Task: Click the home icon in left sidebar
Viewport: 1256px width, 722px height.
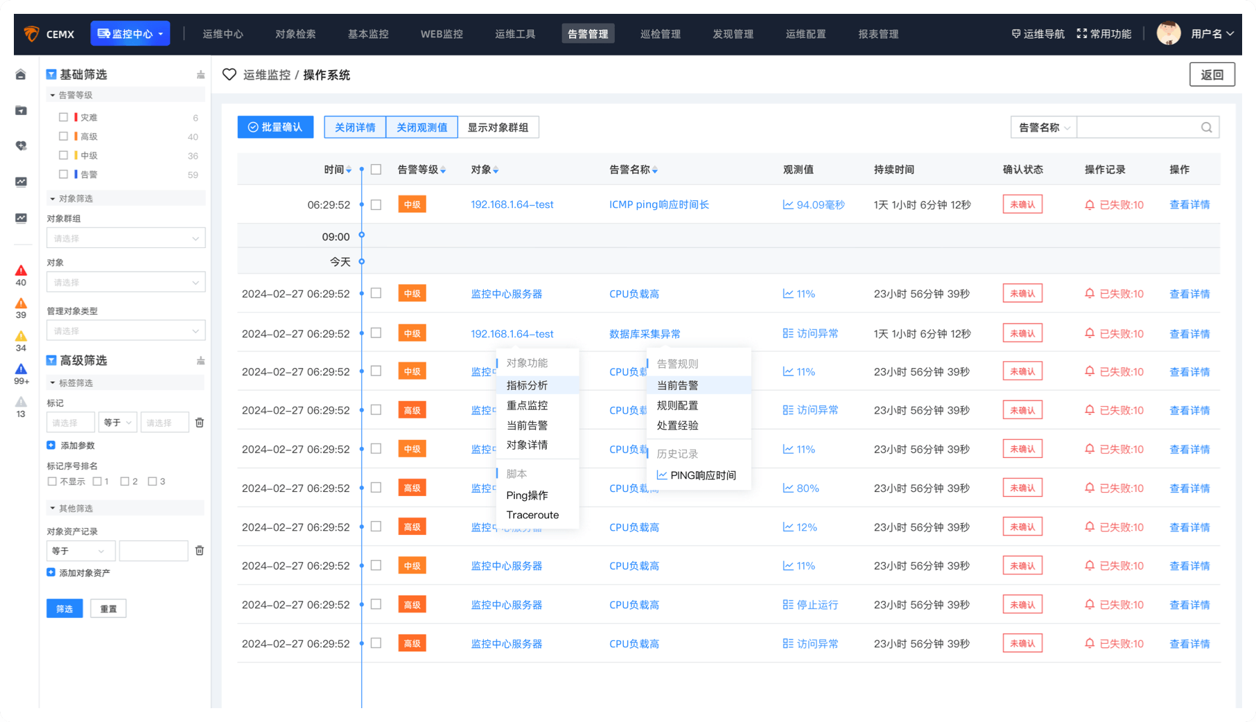Action: [x=21, y=75]
